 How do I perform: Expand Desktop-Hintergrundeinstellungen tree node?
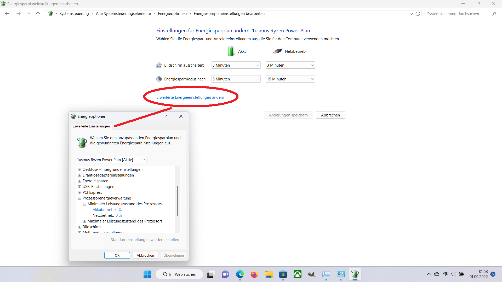[x=80, y=169]
